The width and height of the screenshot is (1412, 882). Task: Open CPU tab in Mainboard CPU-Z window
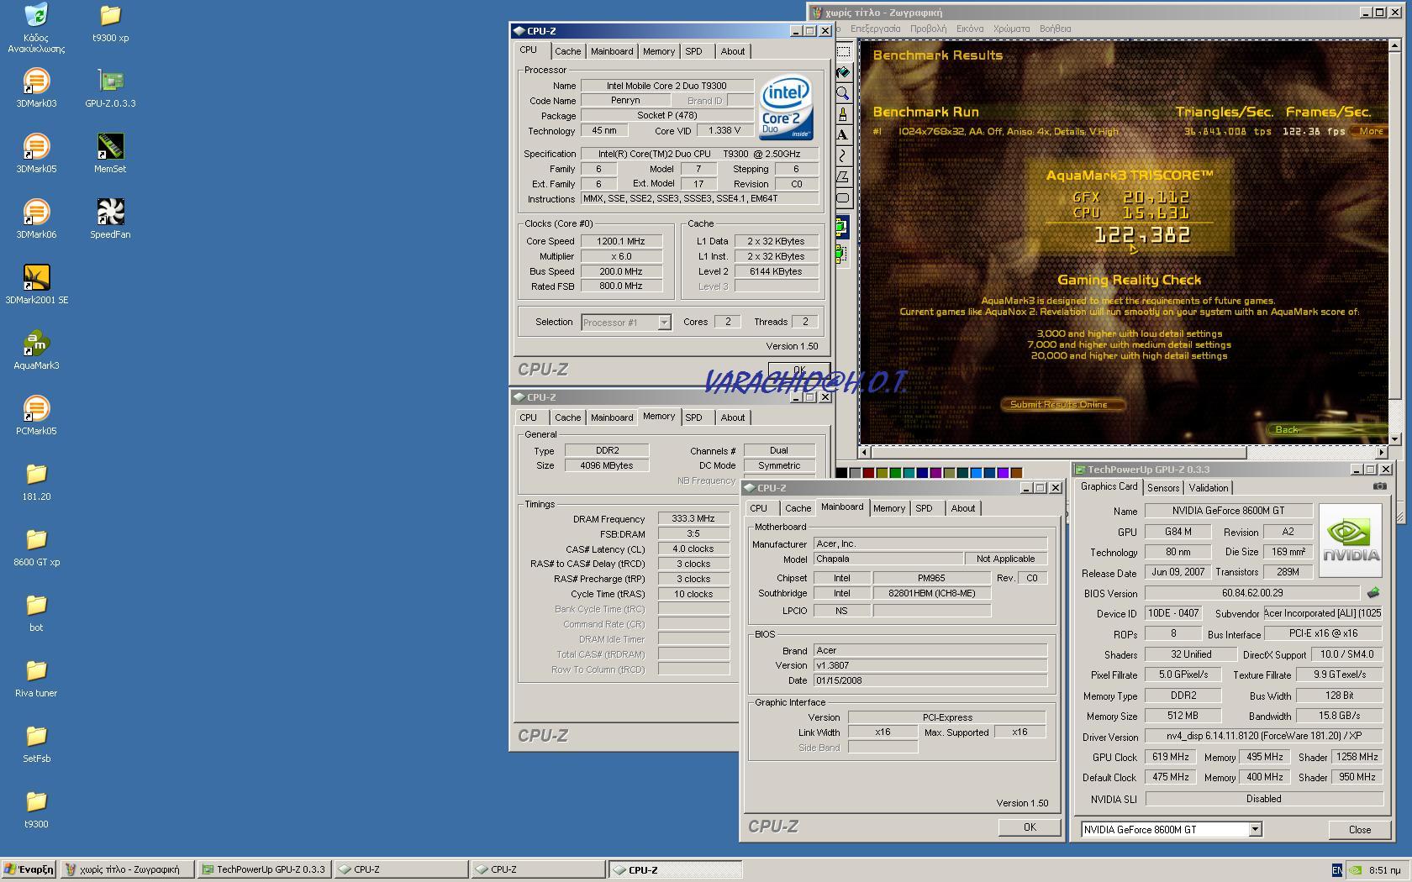tap(758, 508)
